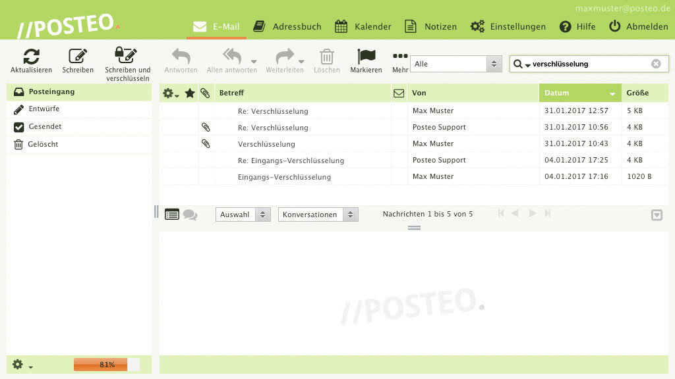Click the preview pane horizontal splitter handle
Screen dimensions: 675x379
(414, 228)
